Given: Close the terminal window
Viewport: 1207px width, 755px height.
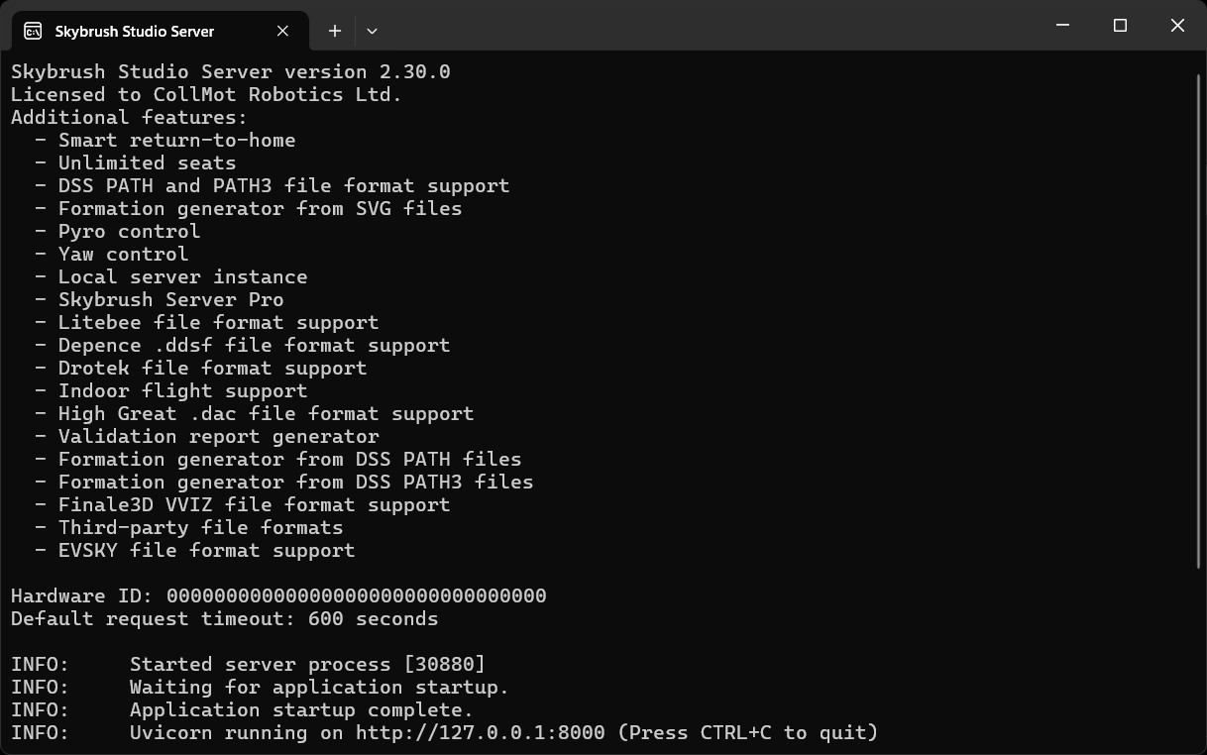Looking at the screenshot, I should pyautogui.click(x=1177, y=26).
